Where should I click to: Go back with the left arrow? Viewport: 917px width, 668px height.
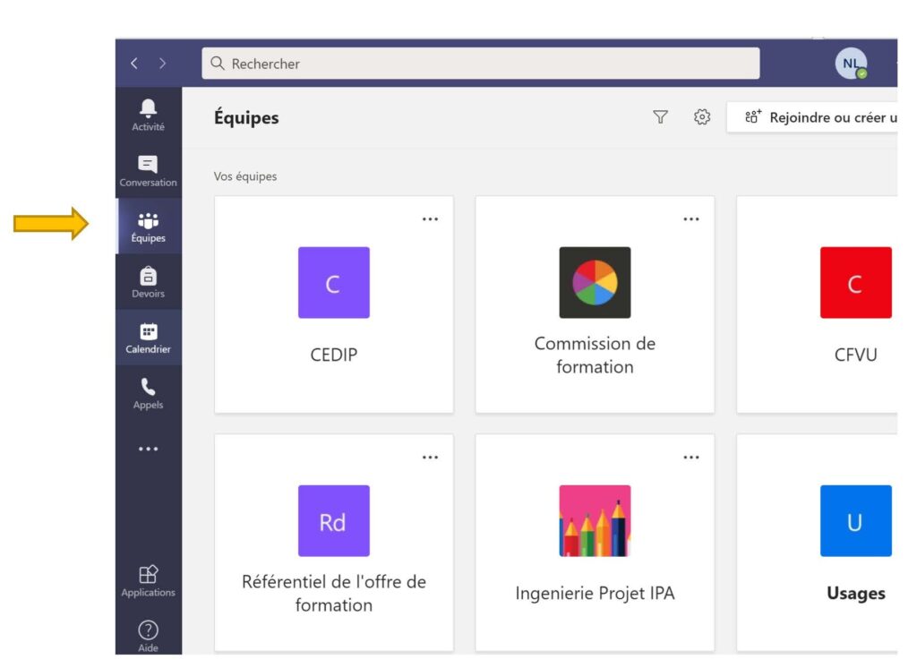coord(134,64)
